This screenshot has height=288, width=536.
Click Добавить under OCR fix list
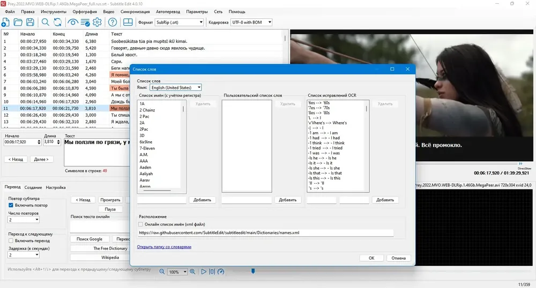click(385, 200)
